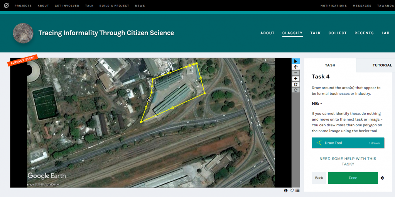
Task: Open the Zooniverse home logo
Action: [x=6, y=5]
